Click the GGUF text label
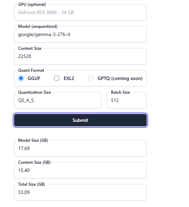 tap(34, 78)
